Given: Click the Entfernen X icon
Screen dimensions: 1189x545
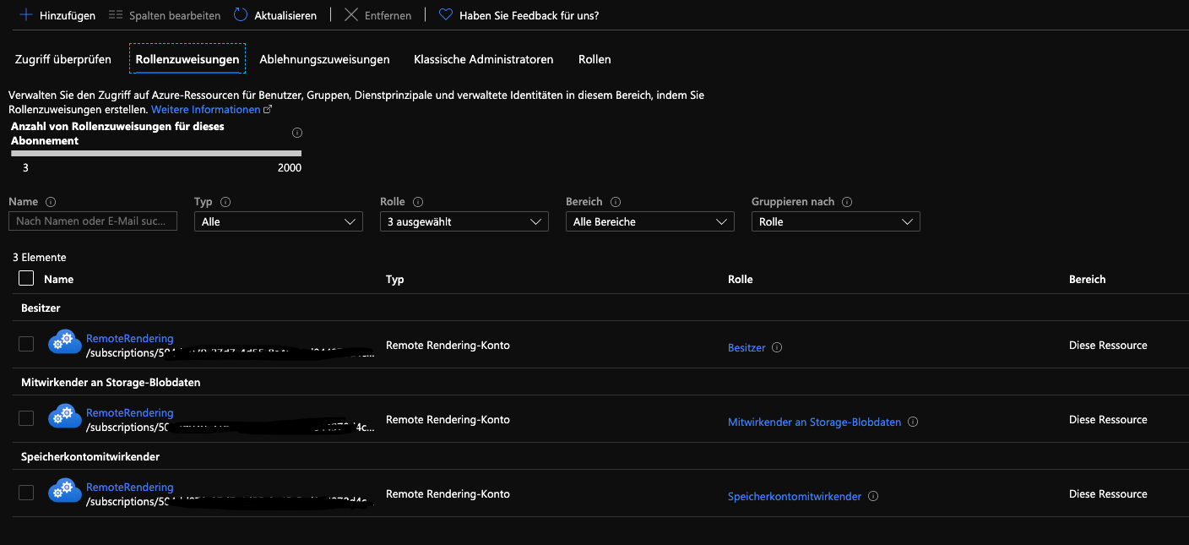Looking at the screenshot, I should click(x=351, y=14).
